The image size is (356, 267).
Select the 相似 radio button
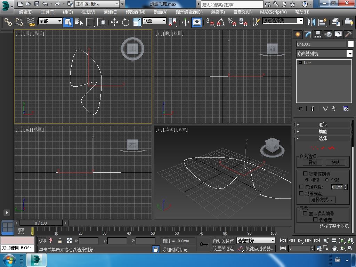[x=307, y=180]
